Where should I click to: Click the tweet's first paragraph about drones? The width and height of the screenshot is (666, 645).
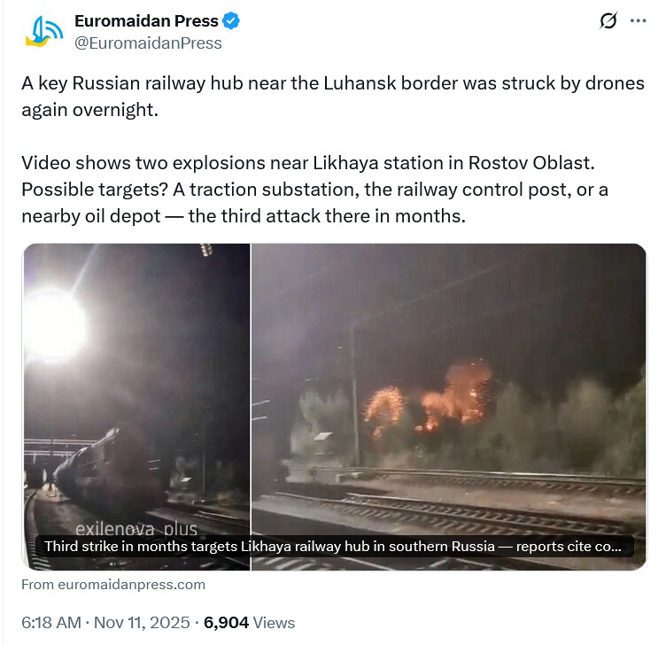click(333, 97)
